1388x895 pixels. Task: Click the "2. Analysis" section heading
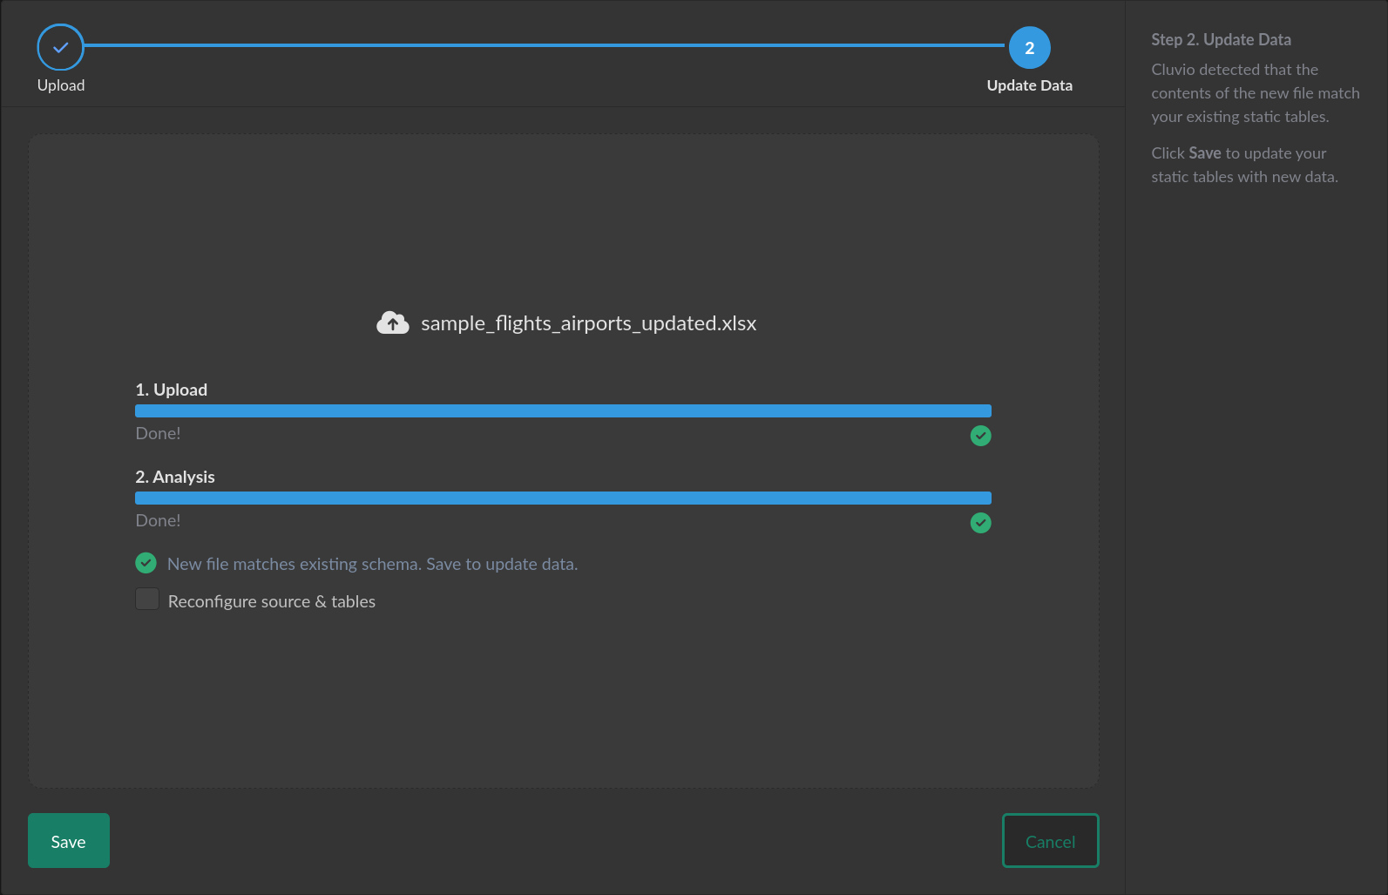[175, 477]
